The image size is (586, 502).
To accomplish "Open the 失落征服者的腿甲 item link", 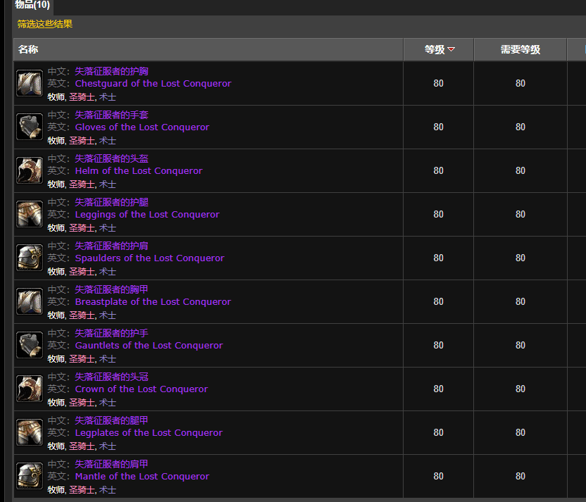I will (x=111, y=421).
